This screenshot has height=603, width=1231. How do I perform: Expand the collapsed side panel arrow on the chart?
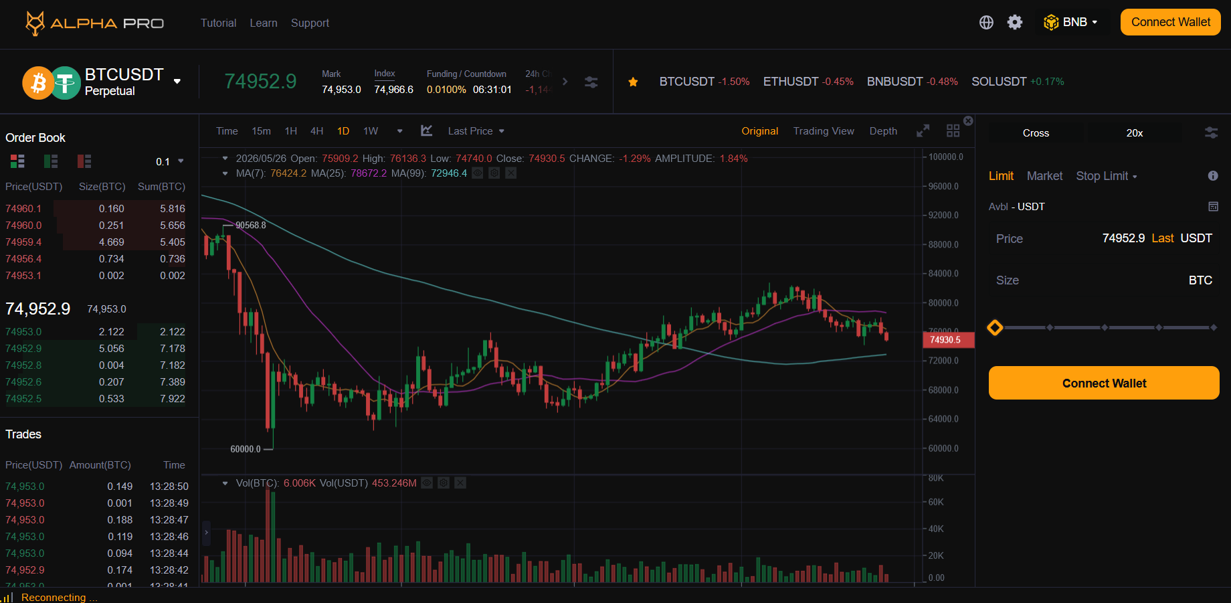point(206,533)
